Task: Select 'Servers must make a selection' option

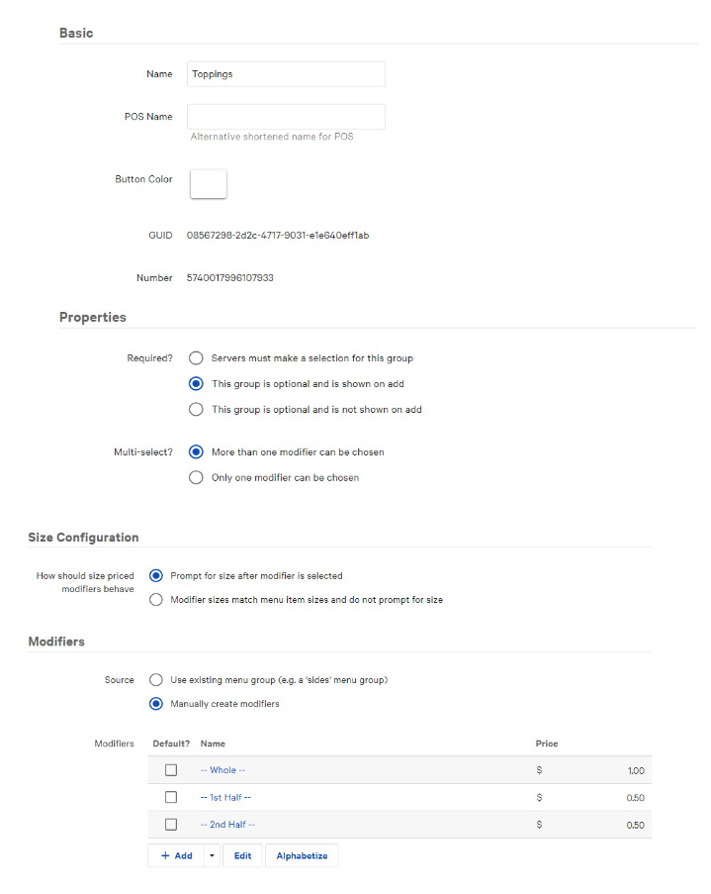Action: click(x=196, y=358)
